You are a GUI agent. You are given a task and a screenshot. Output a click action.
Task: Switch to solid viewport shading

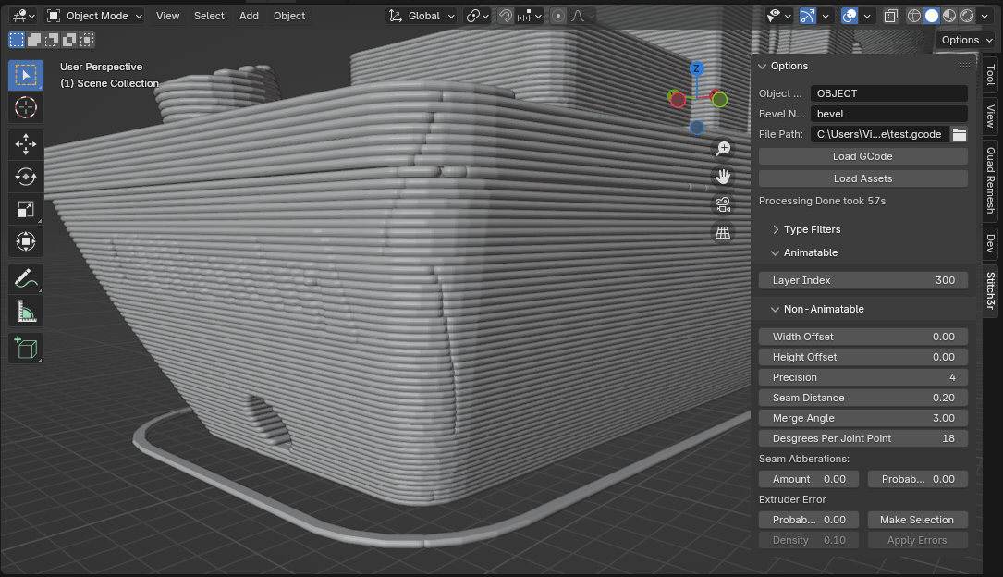[x=932, y=16]
